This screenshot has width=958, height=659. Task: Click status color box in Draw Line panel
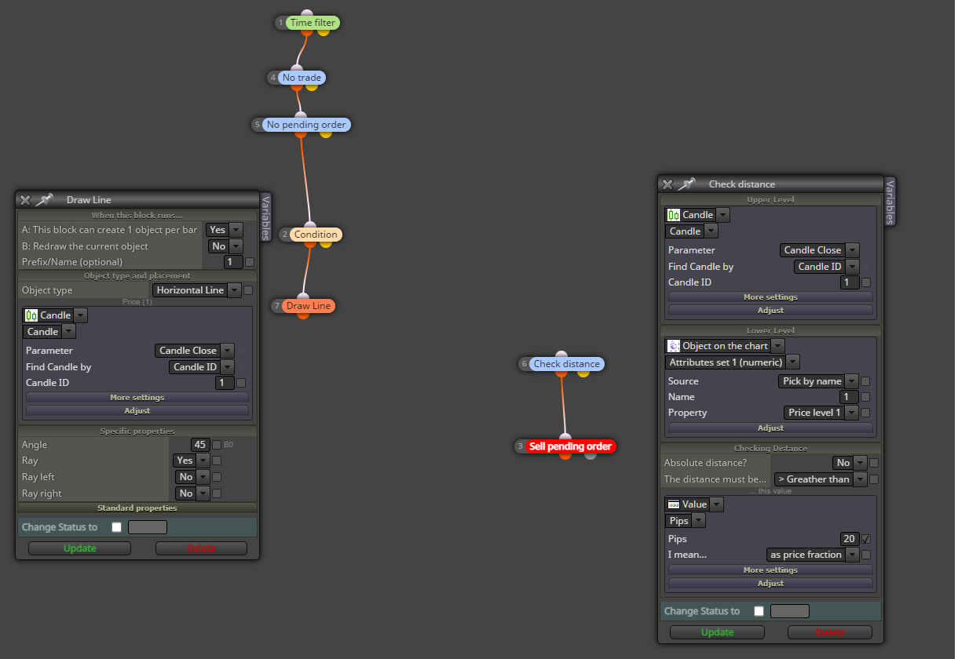[147, 527]
